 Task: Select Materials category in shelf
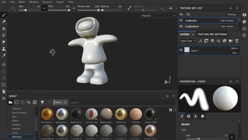(21, 136)
